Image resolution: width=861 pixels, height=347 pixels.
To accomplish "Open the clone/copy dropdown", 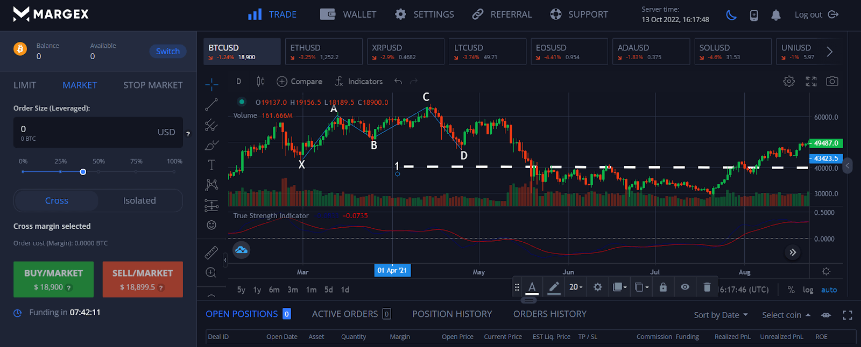I will (x=641, y=287).
